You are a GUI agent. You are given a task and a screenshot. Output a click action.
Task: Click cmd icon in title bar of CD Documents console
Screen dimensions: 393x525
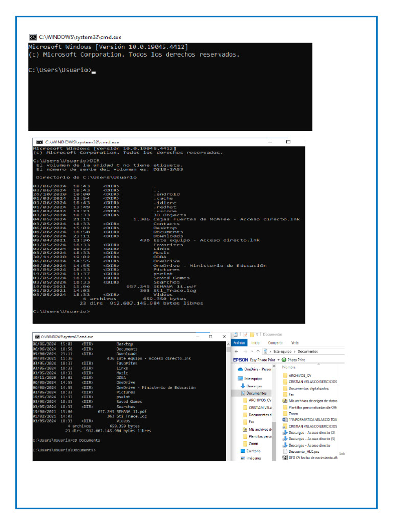[37, 337]
